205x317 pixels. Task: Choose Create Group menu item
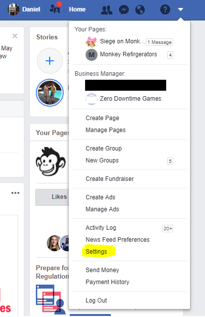coord(103,148)
